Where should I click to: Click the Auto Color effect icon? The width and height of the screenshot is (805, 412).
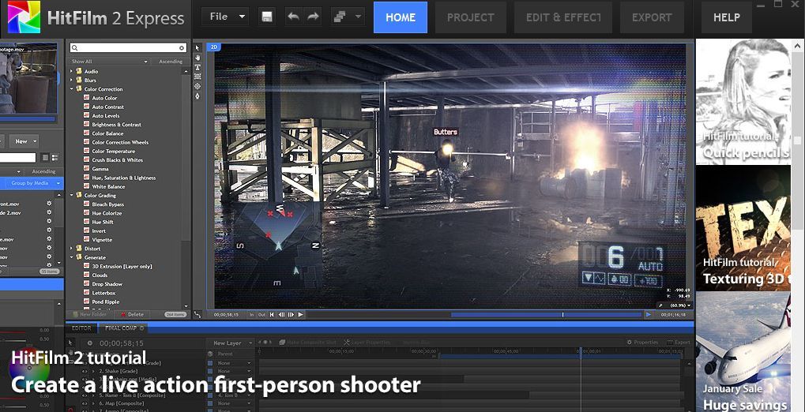tap(87, 98)
